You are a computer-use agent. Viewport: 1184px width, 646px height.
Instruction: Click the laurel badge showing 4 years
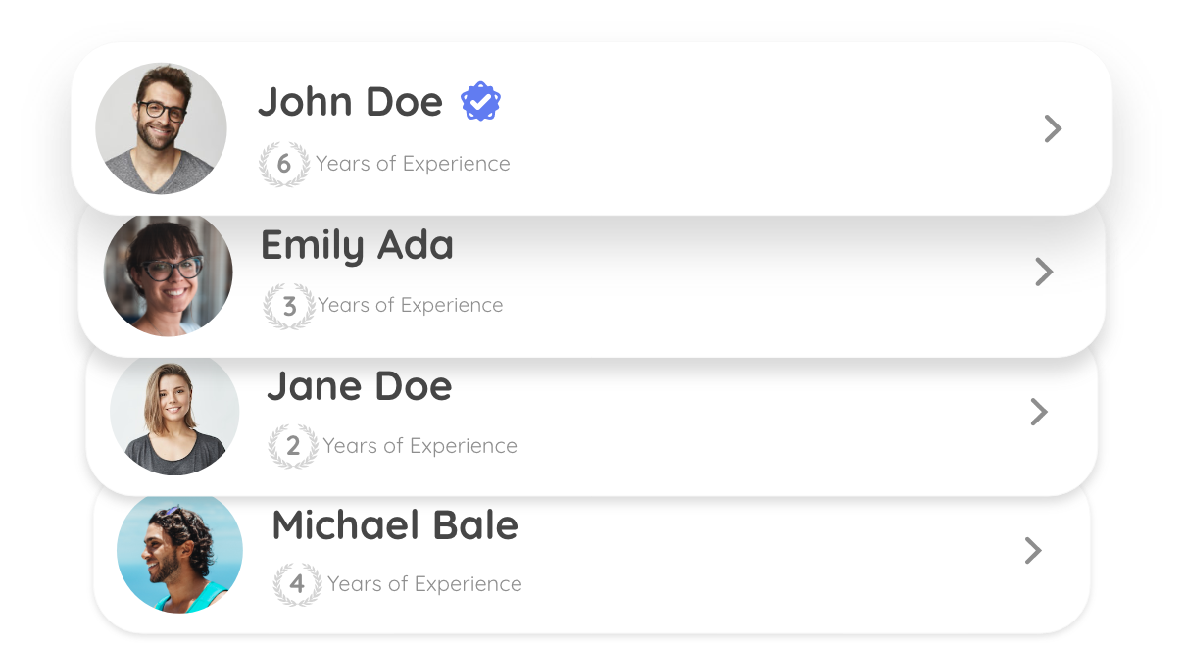click(x=297, y=584)
